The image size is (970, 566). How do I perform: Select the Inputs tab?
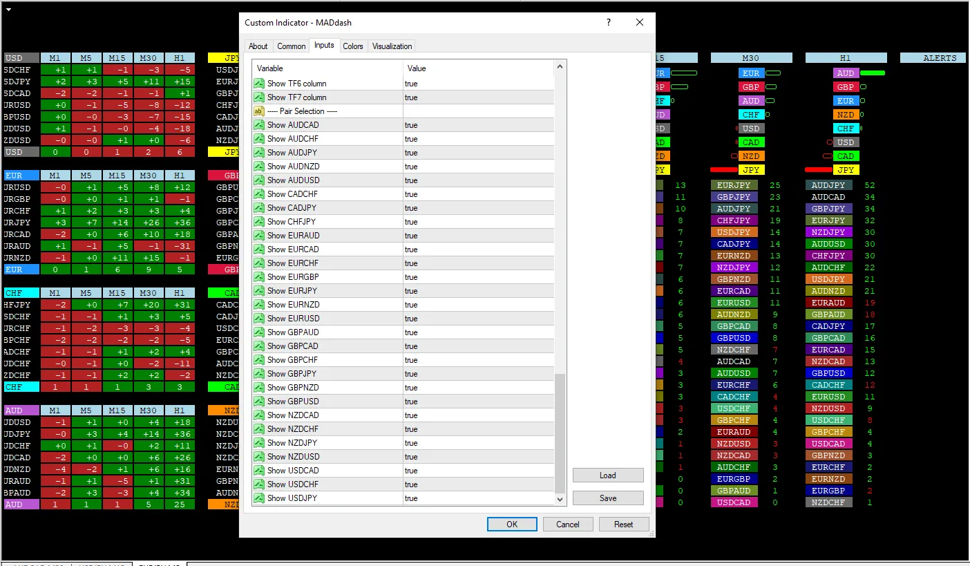(x=324, y=45)
